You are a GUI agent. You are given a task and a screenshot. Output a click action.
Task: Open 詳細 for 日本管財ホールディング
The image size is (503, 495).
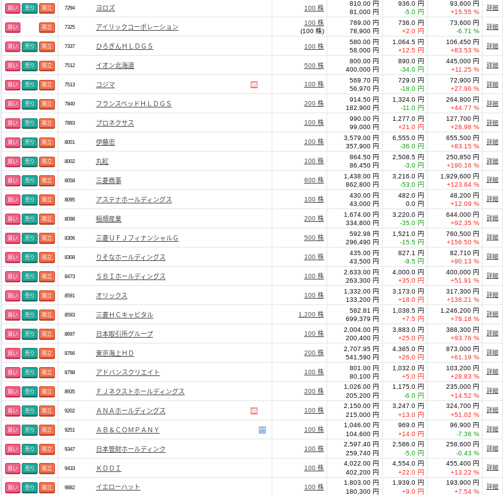pos(492,448)
